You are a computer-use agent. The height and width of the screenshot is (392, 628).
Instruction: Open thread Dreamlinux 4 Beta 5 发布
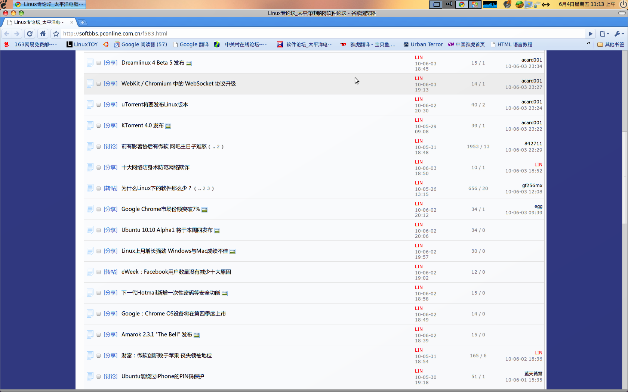pyautogui.click(x=153, y=63)
